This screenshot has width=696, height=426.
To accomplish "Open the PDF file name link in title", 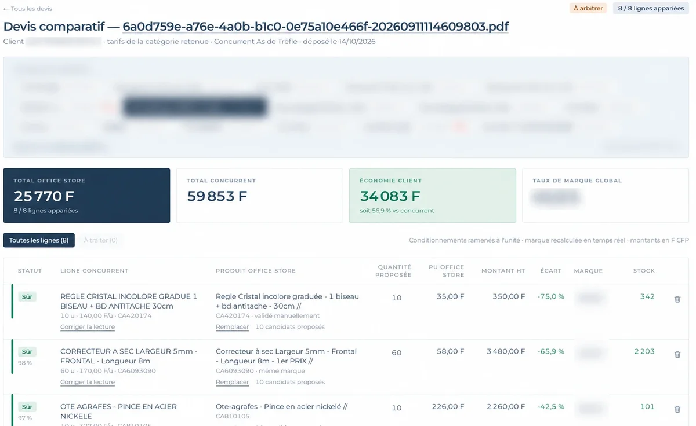I will pos(316,27).
